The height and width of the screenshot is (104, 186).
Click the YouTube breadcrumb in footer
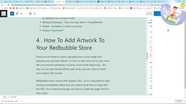(13, 97)
